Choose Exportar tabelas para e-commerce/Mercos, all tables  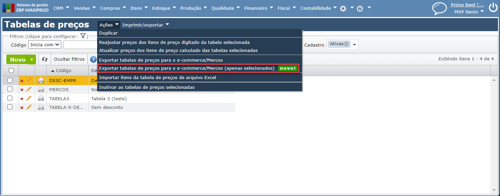pos(200,60)
